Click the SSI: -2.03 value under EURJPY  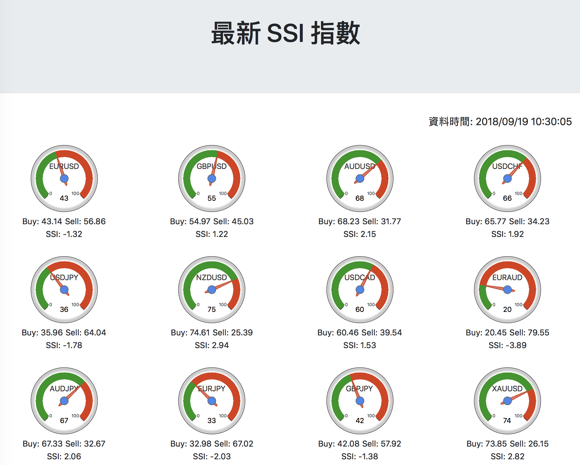click(212, 456)
